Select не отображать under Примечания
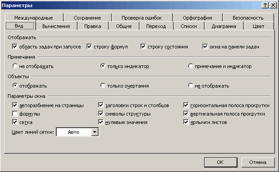Screen dimensions: 279x172 point(15,66)
